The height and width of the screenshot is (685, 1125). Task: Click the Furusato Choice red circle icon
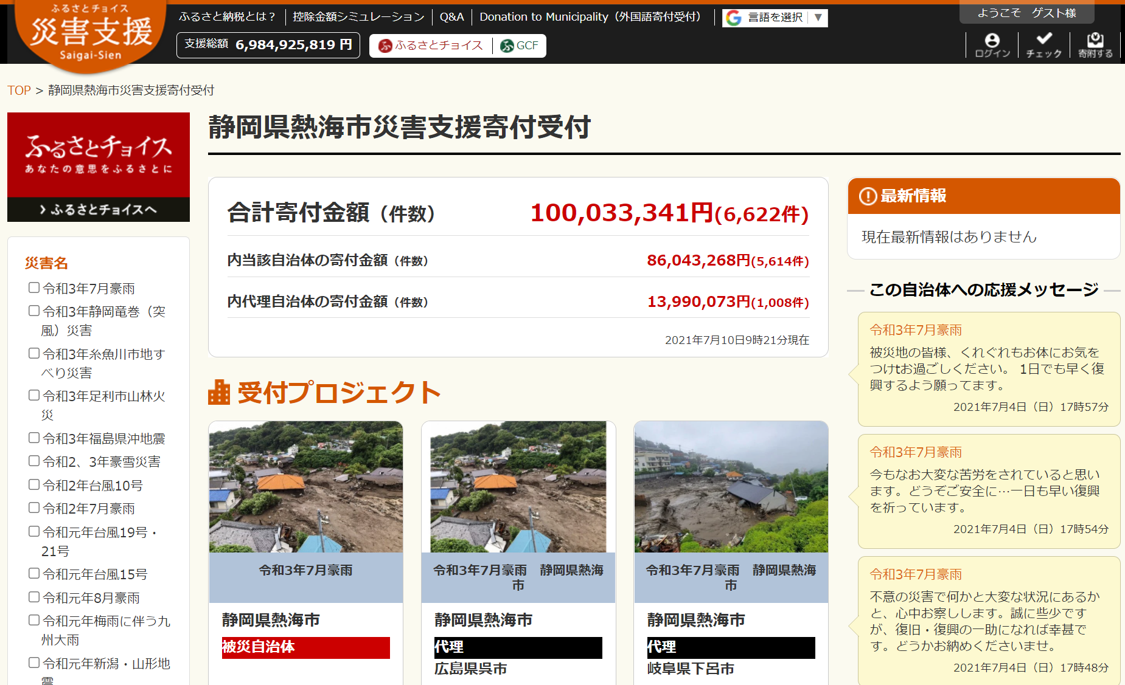pos(385,46)
